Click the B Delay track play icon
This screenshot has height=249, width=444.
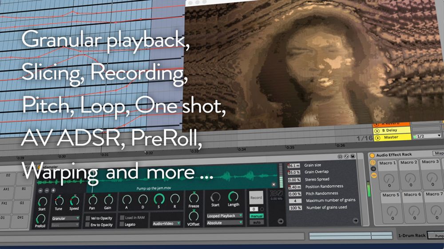click(377, 131)
